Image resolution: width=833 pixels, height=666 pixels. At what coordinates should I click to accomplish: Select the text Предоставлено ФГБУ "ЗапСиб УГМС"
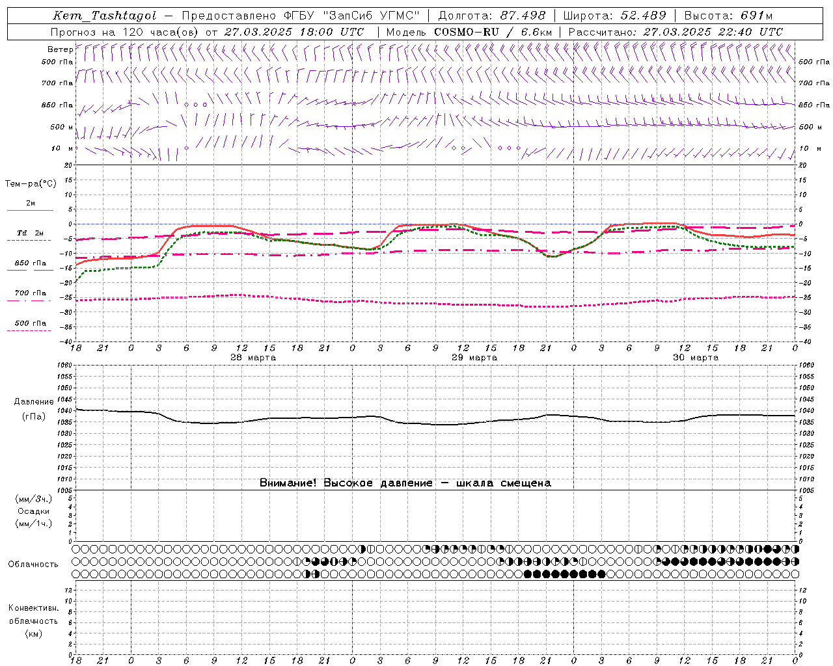pyautogui.click(x=301, y=16)
